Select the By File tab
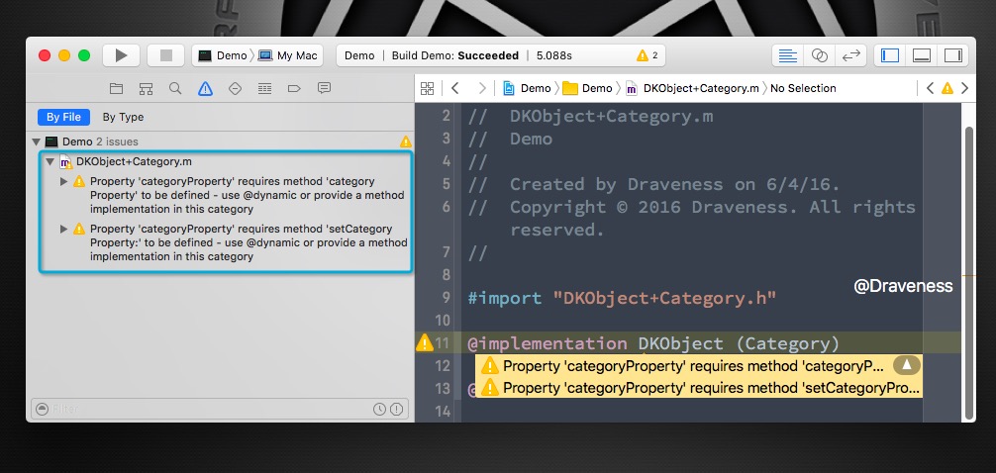The width and height of the screenshot is (996, 473). pos(64,117)
